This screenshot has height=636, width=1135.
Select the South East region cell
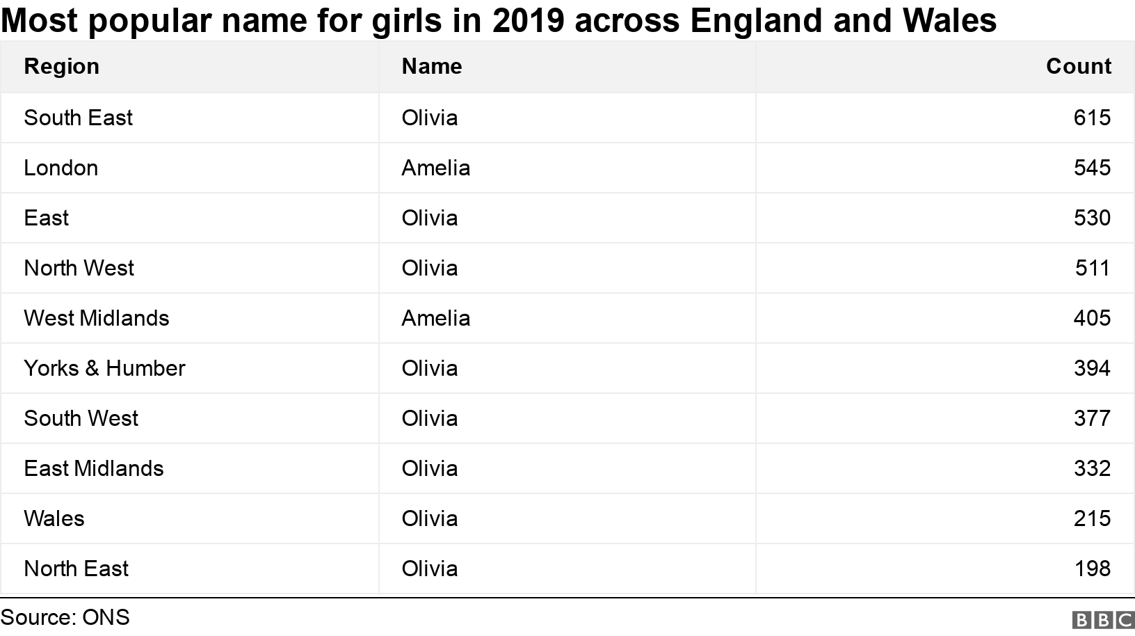[78, 118]
